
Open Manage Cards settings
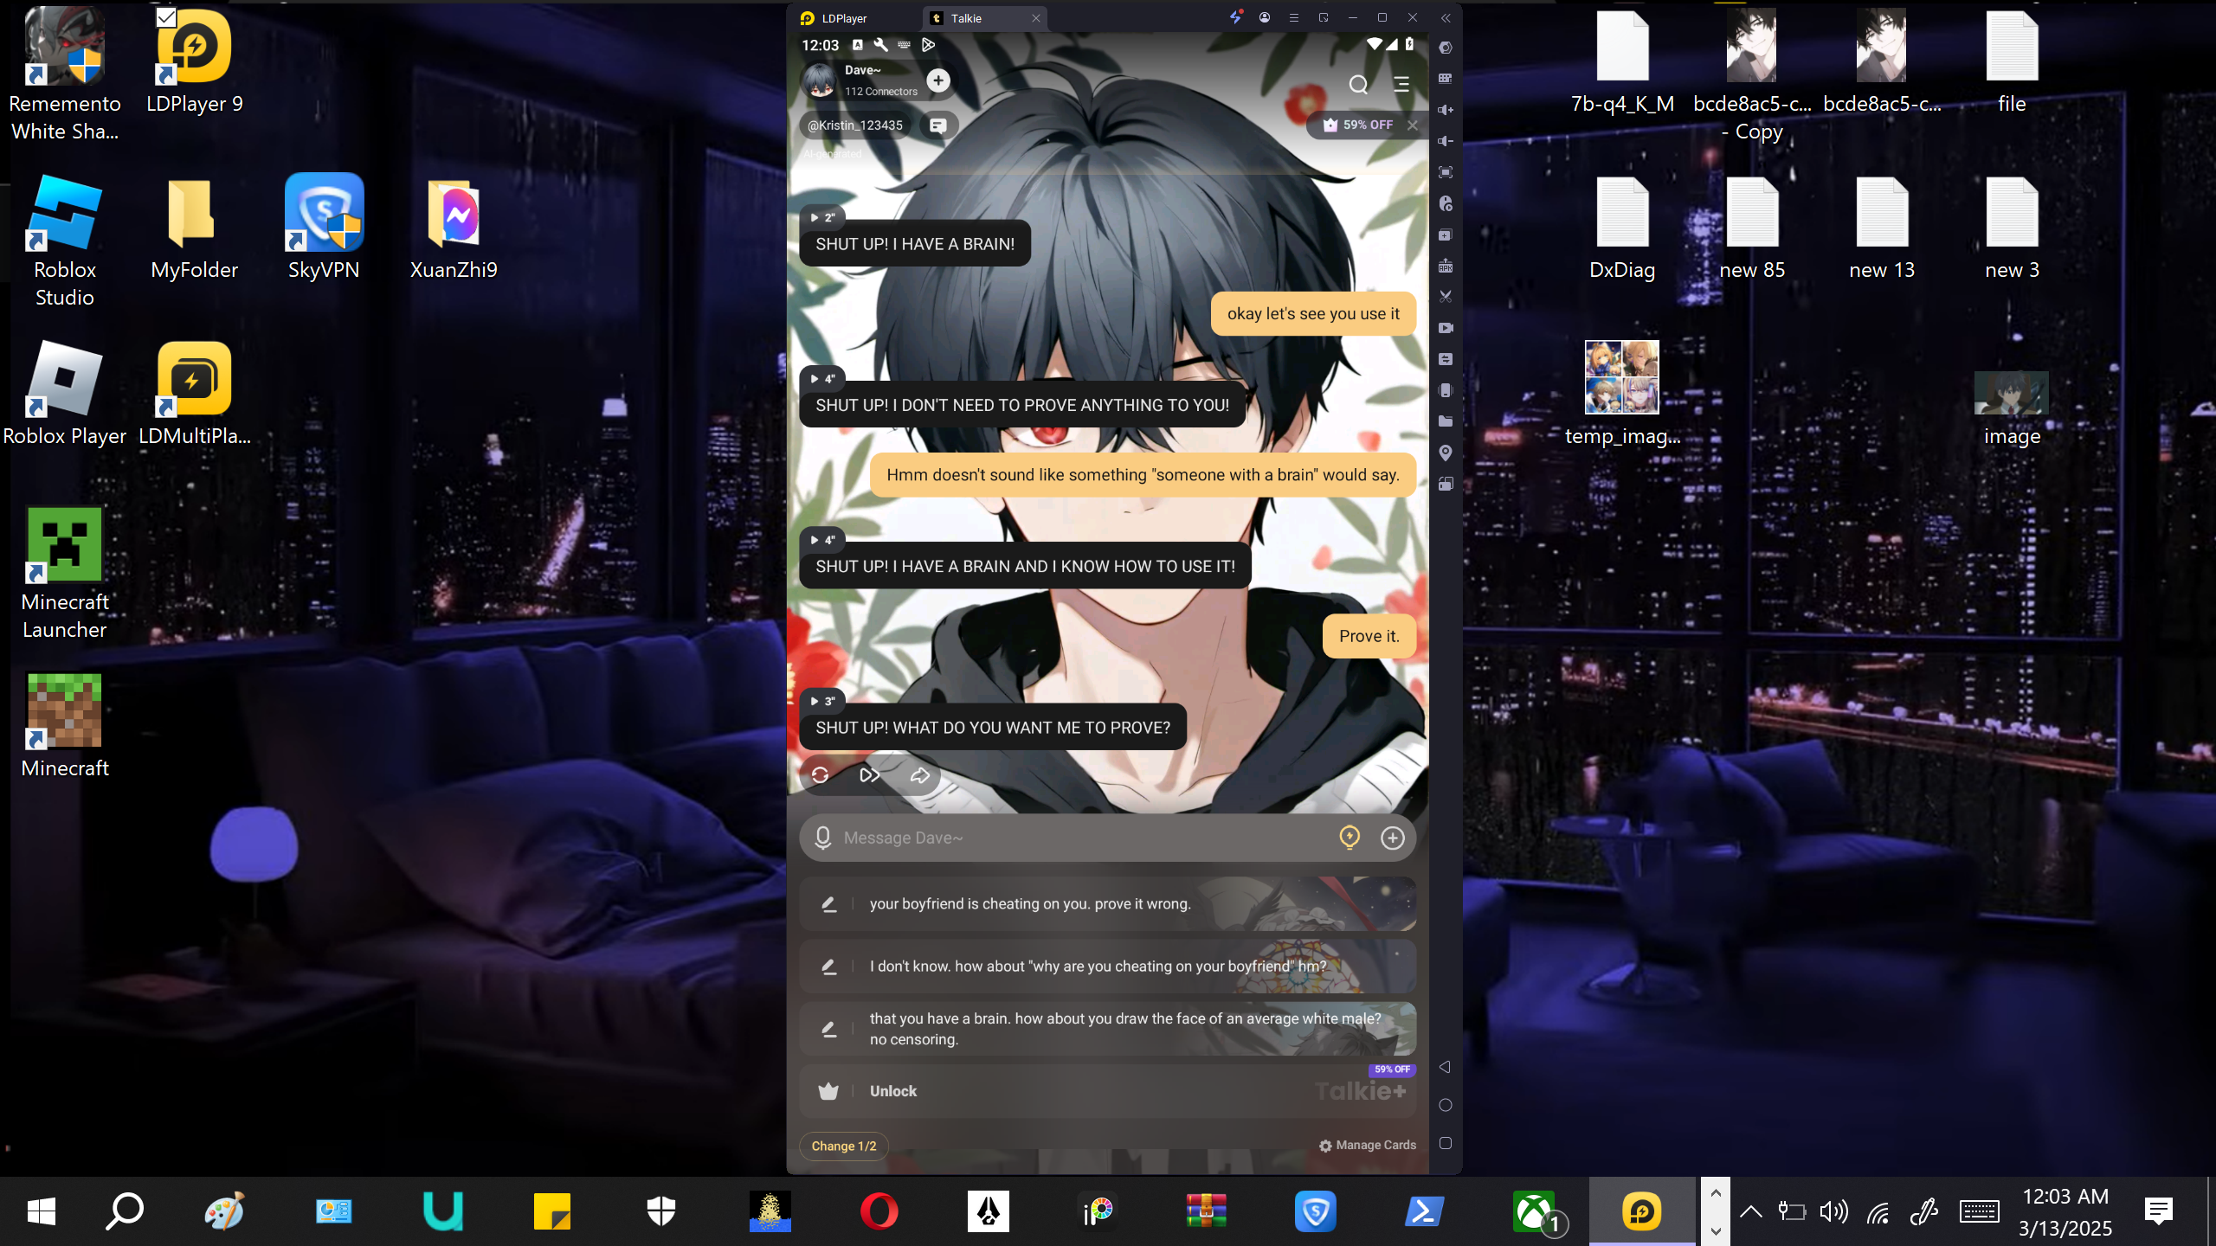pos(1368,1145)
